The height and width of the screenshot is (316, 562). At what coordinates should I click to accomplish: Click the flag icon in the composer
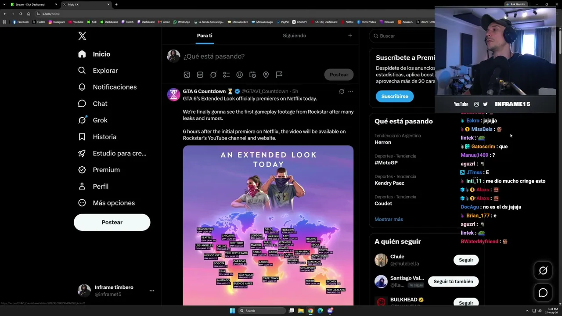pos(279,75)
